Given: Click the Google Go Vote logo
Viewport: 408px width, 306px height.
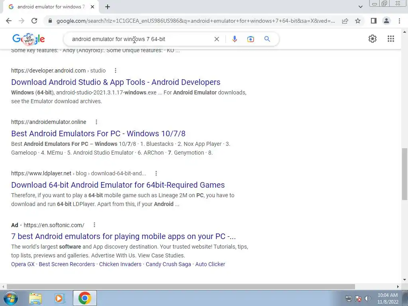Looking at the screenshot, I should (x=28, y=39).
